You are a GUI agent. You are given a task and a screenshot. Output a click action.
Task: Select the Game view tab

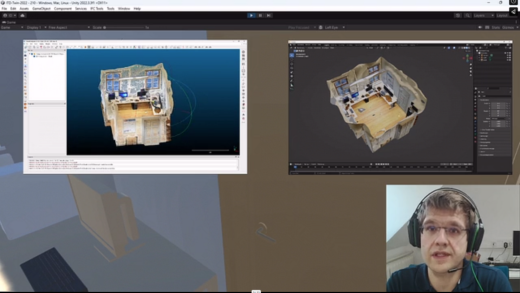click(9, 22)
